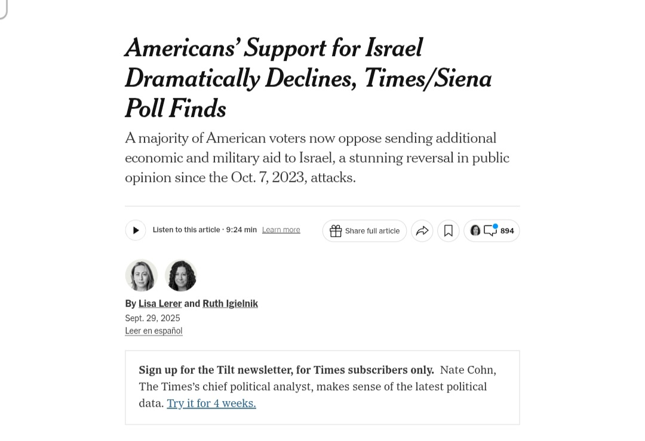Click the Sept. 29, 2025 publication date
The width and height of the screenshot is (645, 441).
pos(152,318)
